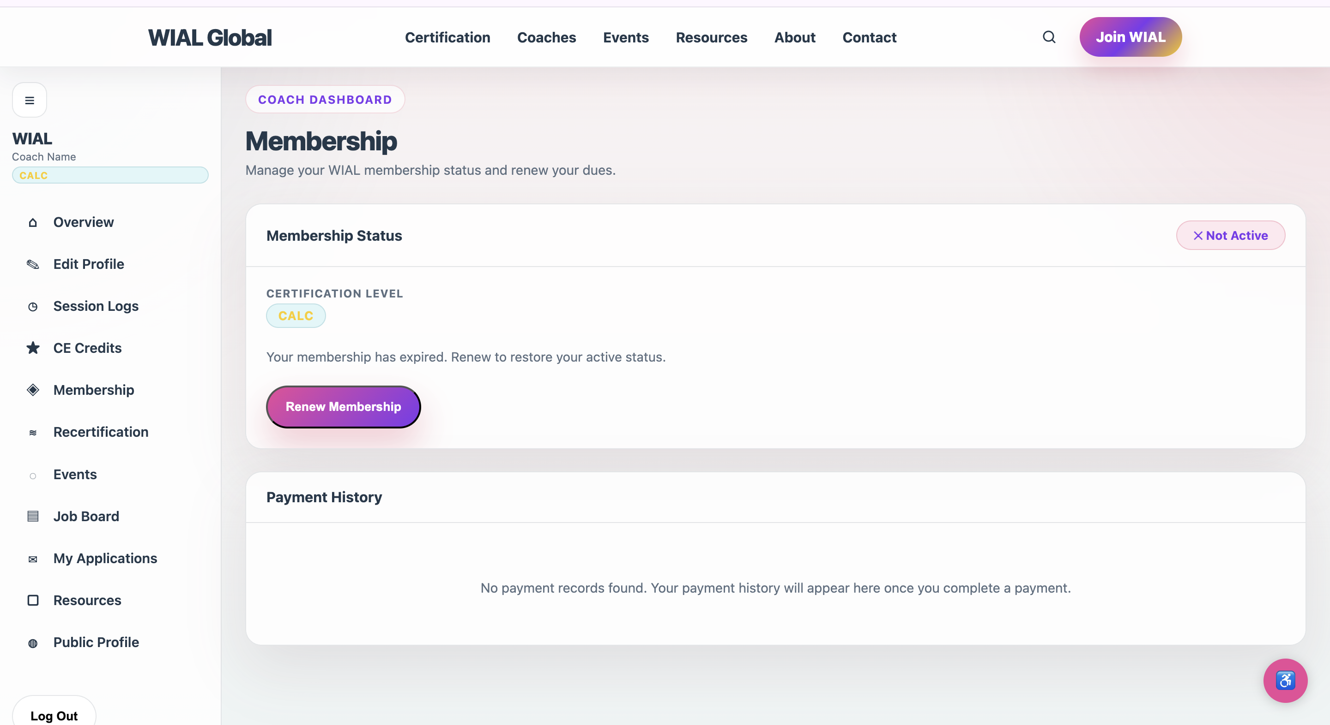Click the Edit Profile pencil icon

32,264
